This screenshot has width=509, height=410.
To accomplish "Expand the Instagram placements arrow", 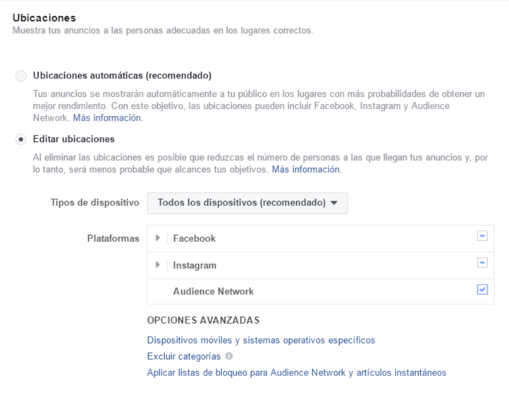I will (158, 265).
